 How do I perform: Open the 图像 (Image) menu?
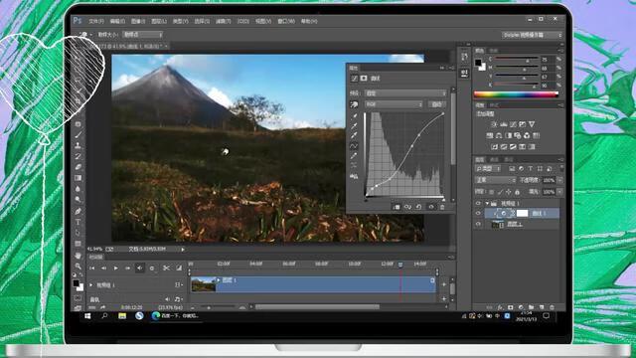(138, 21)
